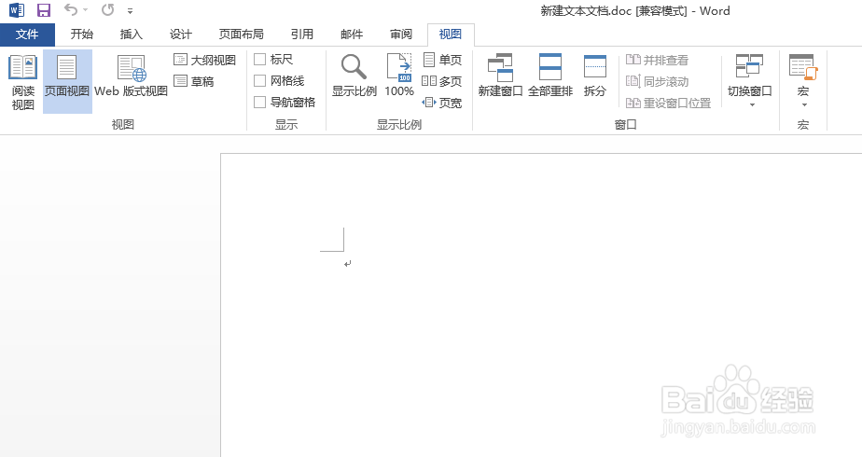Image resolution: width=862 pixels, height=457 pixels.
Task: Switch to the 审阅 tab
Action: (401, 35)
